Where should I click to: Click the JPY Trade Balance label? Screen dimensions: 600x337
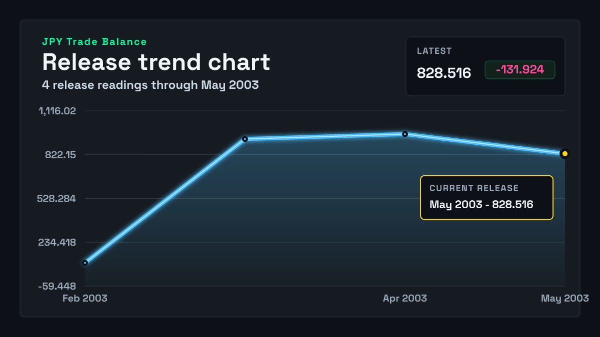coord(94,42)
